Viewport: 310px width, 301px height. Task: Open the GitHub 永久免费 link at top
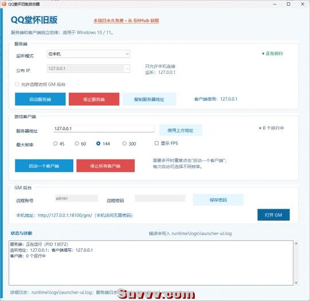click(x=126, y=21)
